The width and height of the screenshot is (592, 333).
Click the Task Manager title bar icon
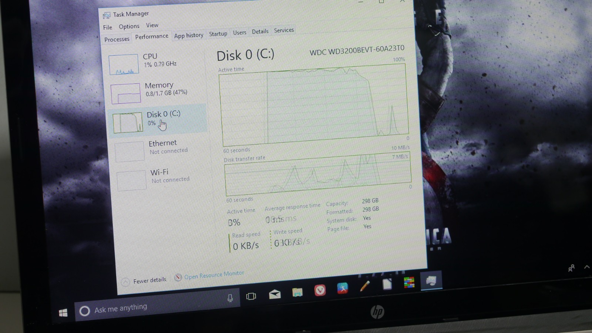tap(107, 15)
